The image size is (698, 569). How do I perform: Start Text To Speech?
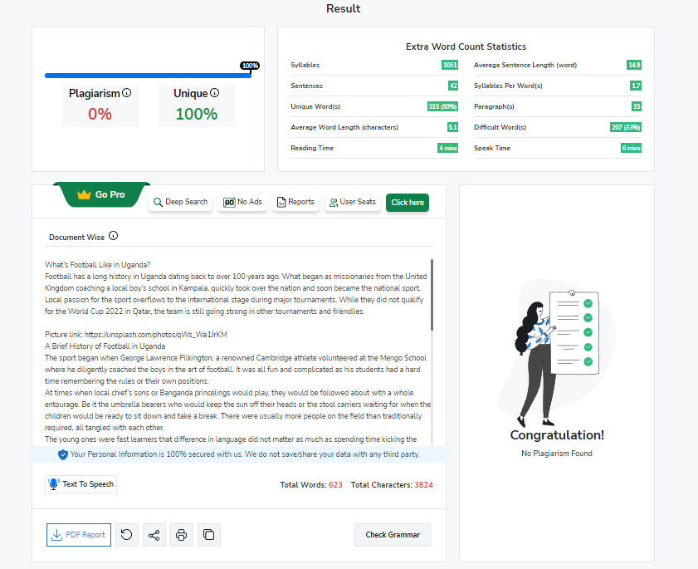(x=81, y=484)
